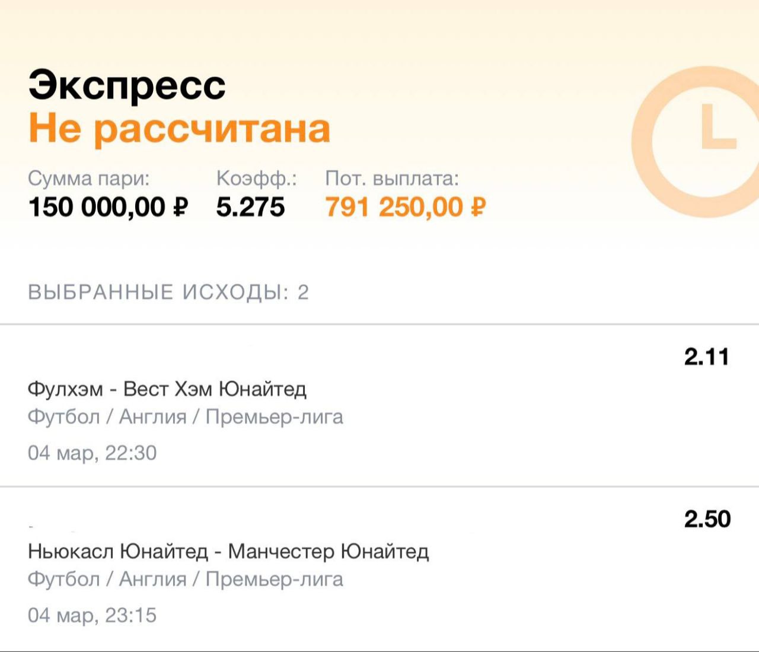Image resolution: width=759 pixels, height=652 pixels.
Task: Open the Фулхэм - Вест Хэм Юнайтед match
Action: pyautogui.click(x=167, y=389)
